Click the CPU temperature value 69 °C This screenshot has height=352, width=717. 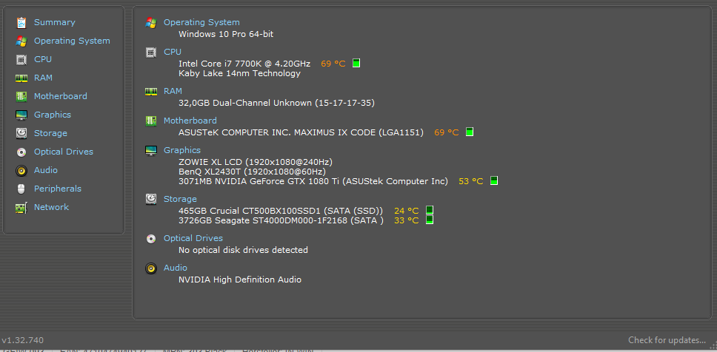coord(333,64)
